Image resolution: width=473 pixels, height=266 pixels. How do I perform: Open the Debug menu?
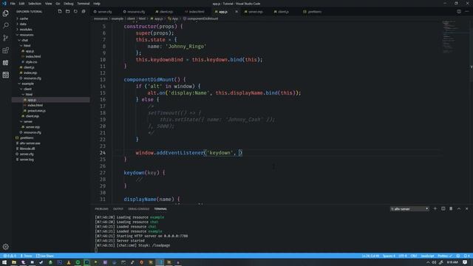pos(69,4)
